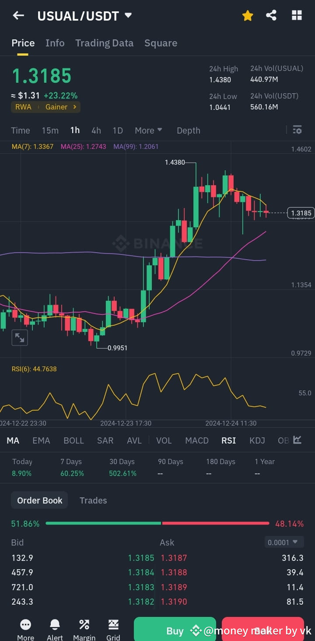
Task: Tap the MA(99) 1.2061 legend
Action: click(136, 147)
